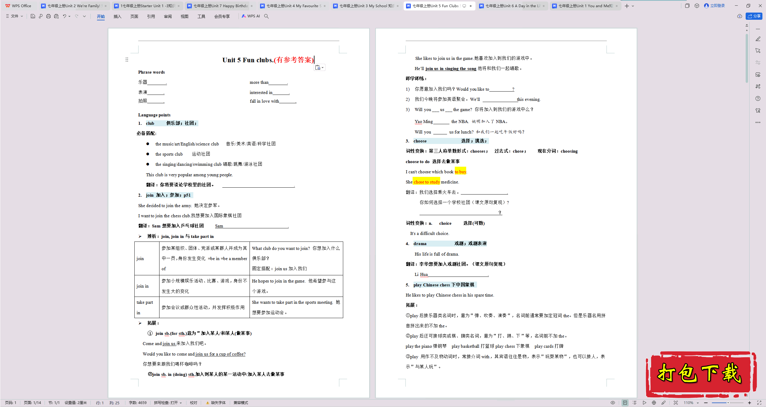This screenshot has width=766, height=407.
Task: Click the selection cursor icon in right sidebar
Action: click(x=758, y=51)
